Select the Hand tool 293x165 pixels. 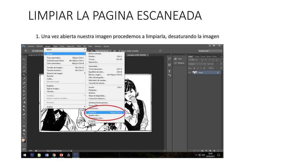pos(24,130)
